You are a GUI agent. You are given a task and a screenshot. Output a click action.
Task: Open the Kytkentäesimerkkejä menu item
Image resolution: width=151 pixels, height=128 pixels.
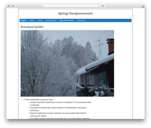66,20
